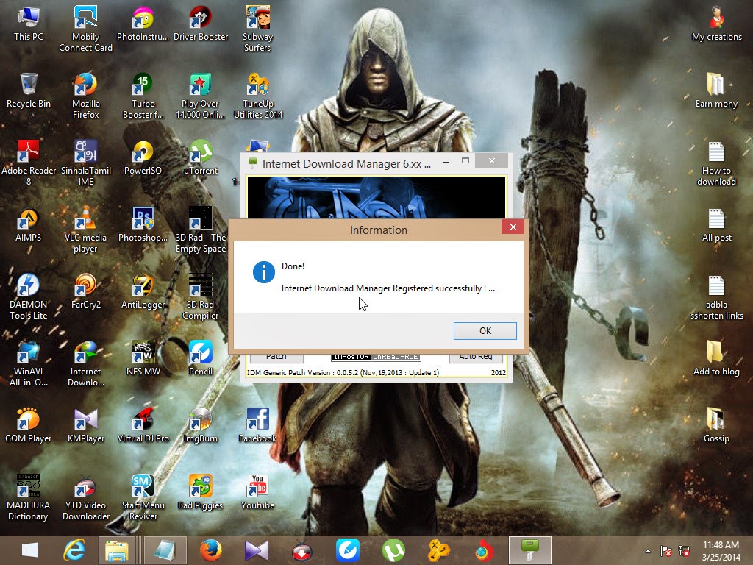Click the taskbar clock showing 11:48 AM
The image size is (753, 565).
click(x=721, y=550)
